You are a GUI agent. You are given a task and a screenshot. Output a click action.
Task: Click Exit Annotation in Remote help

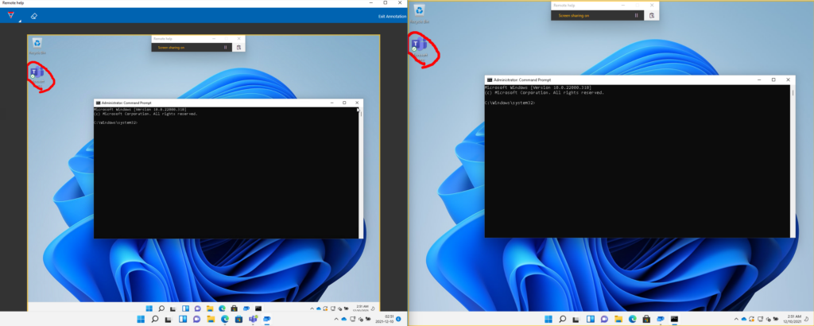click(x=392, y=17)
